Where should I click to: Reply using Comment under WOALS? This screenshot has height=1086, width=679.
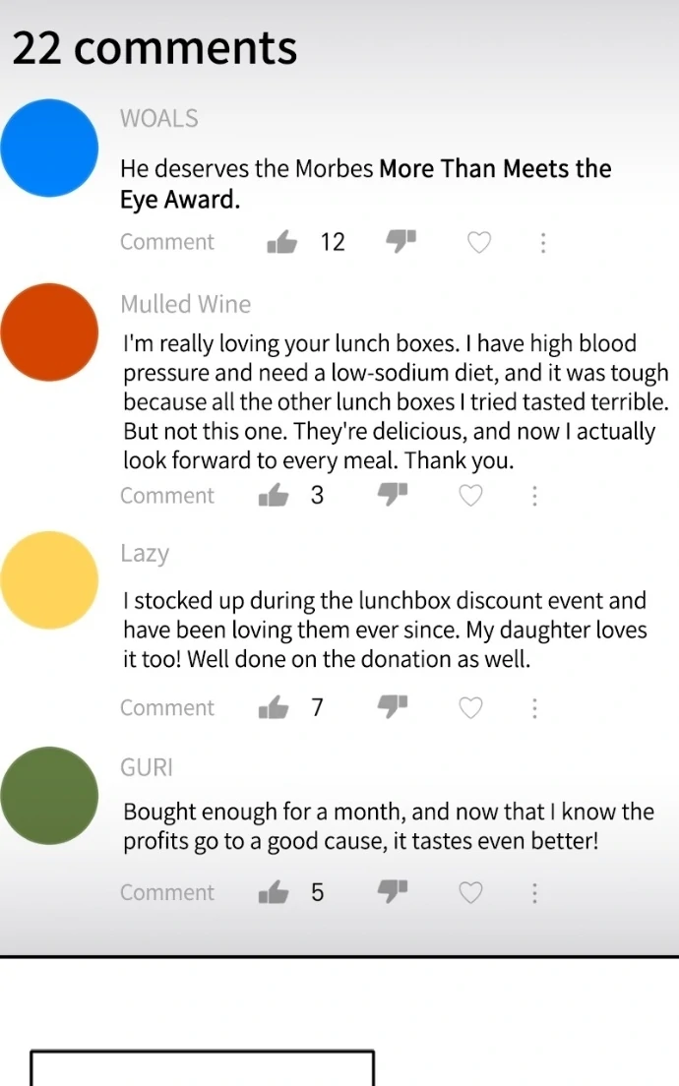point(167,242)
